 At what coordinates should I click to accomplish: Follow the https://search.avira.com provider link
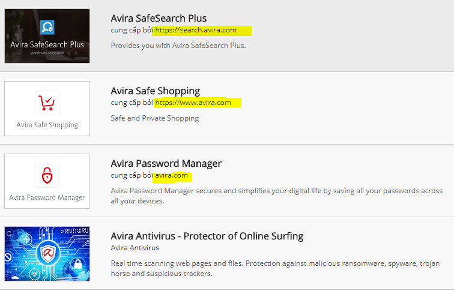(196, 30)
